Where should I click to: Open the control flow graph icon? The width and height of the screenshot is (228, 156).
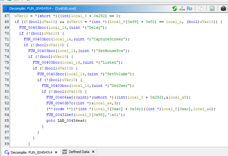(x=182, y=8)
